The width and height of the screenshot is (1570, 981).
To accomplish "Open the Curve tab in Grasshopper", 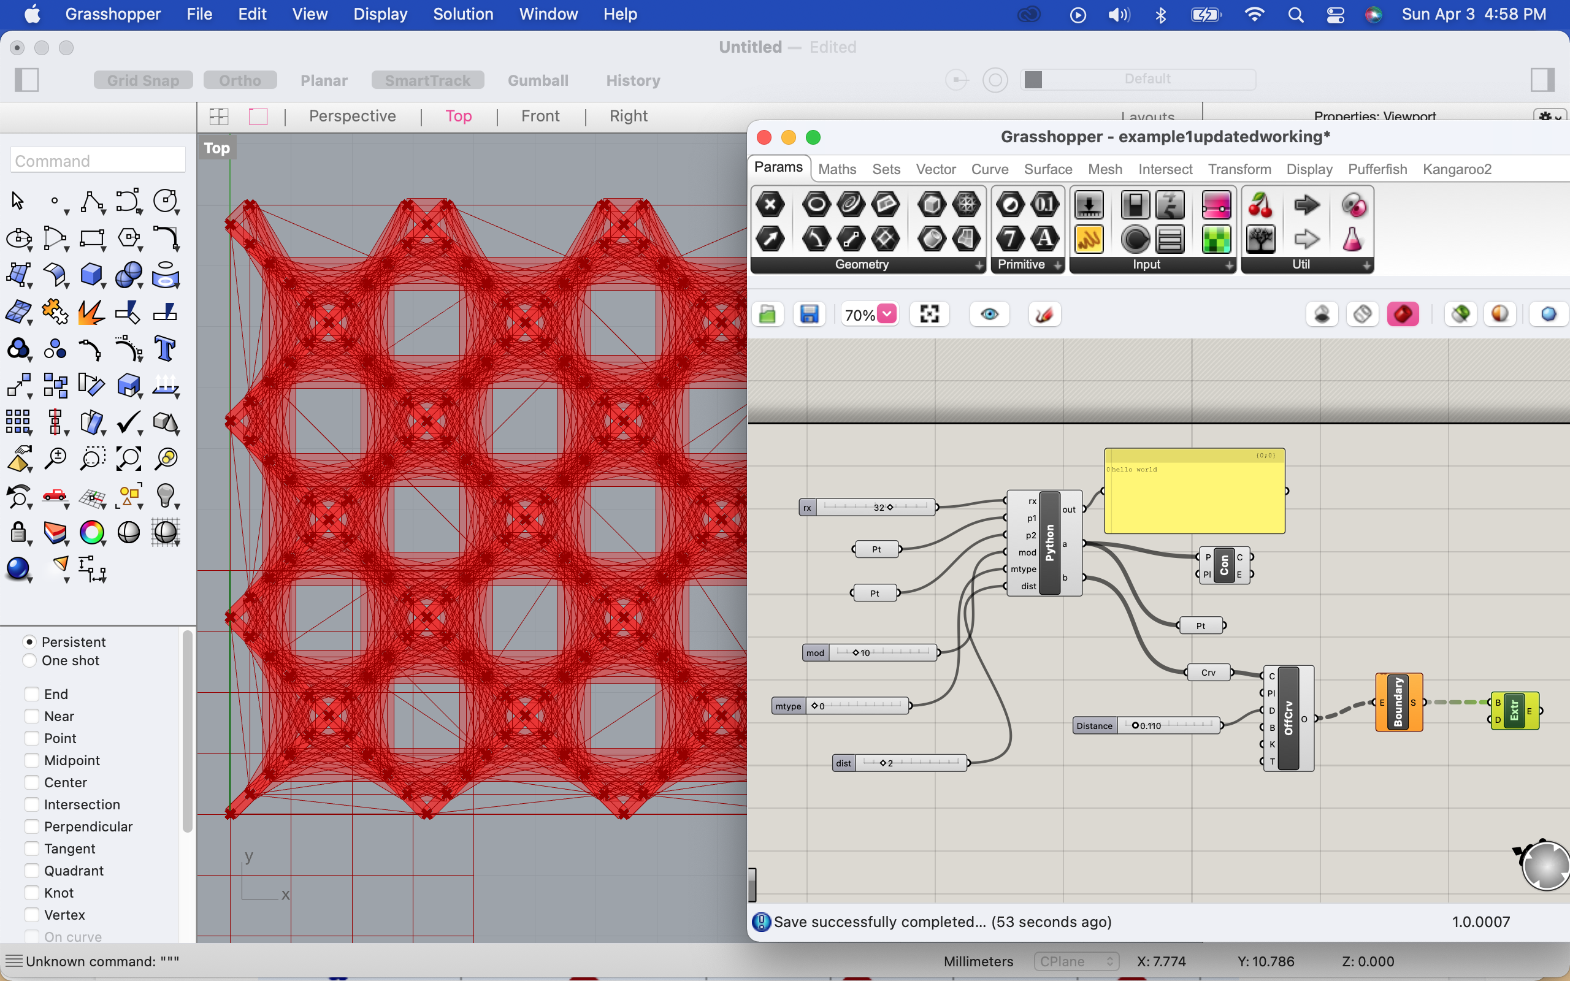I will (x=989, y=169).
